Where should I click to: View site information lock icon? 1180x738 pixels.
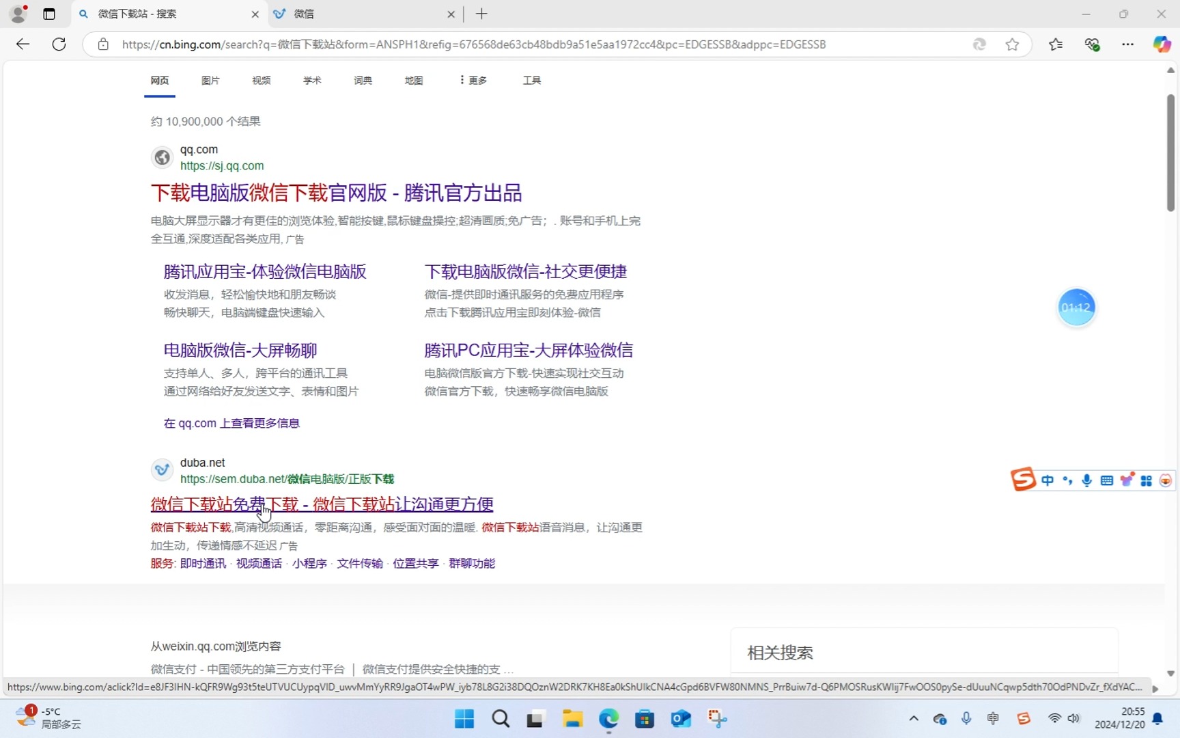coord(103,44)
